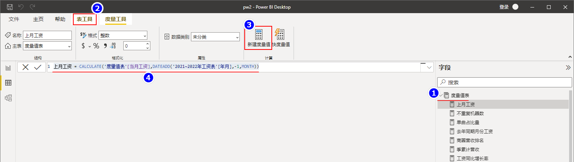Image resolution: width=574 pixels, height=162 pixels.
Task: Switch to Model view in left sidebar
Action: coord(8,98)
